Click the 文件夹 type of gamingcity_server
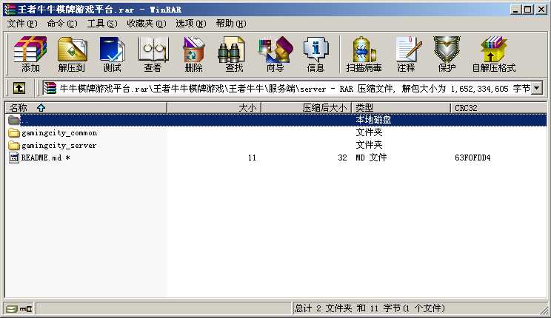 [369, 145]
